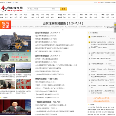Open article ending with 下降29.8%
116x116 pixels.
pyautogui.click(x=47, y=71)
